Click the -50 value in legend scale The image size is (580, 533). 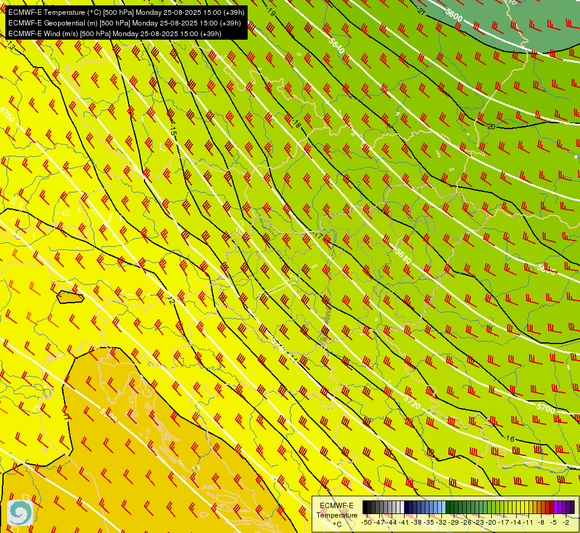coord(367,522)
